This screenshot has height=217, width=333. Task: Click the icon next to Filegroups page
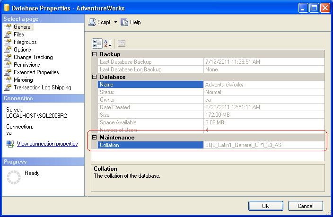8,42
